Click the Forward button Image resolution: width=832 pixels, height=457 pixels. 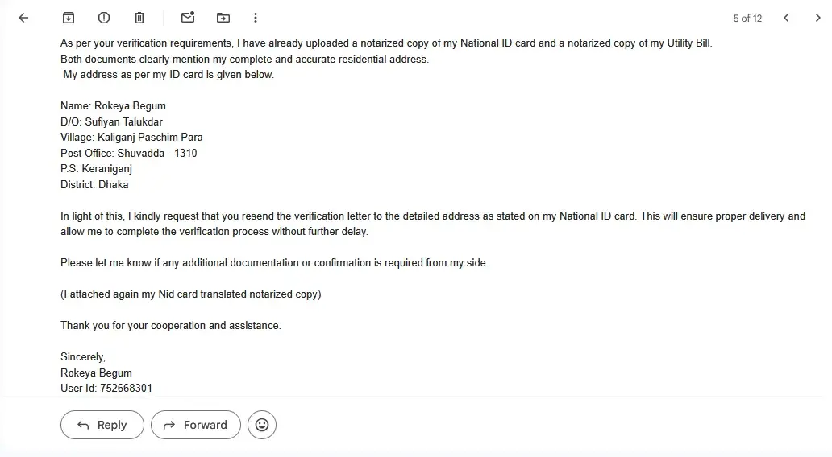(x=196, y=425)
